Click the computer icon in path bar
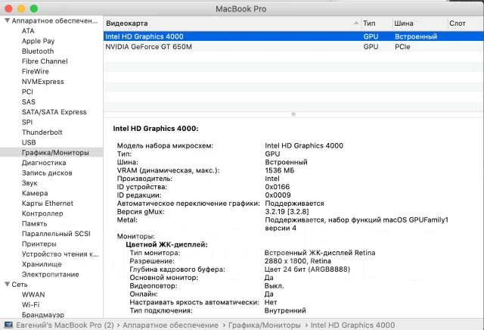The height and width of the screenshot is (330, 484). (8, 325)
